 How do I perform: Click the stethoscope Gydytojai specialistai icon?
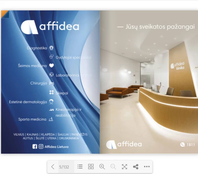pyautogui.click(x=51, y=57)
